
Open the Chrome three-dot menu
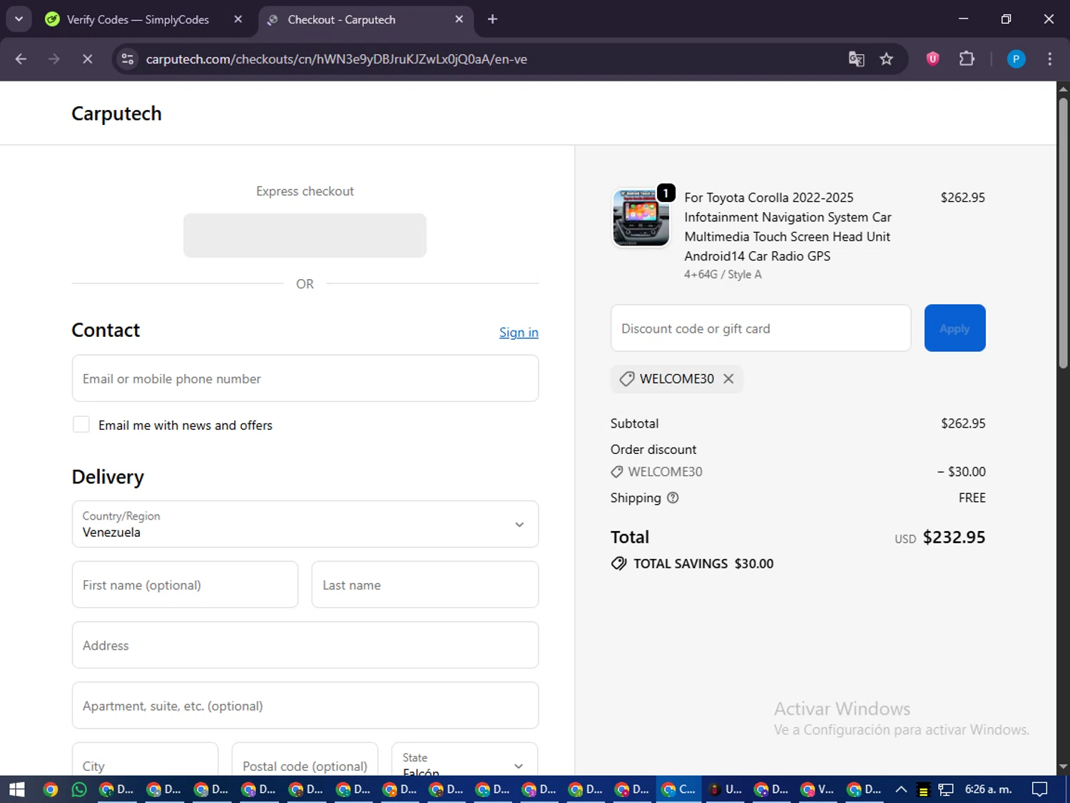[x=1049, y=59]
